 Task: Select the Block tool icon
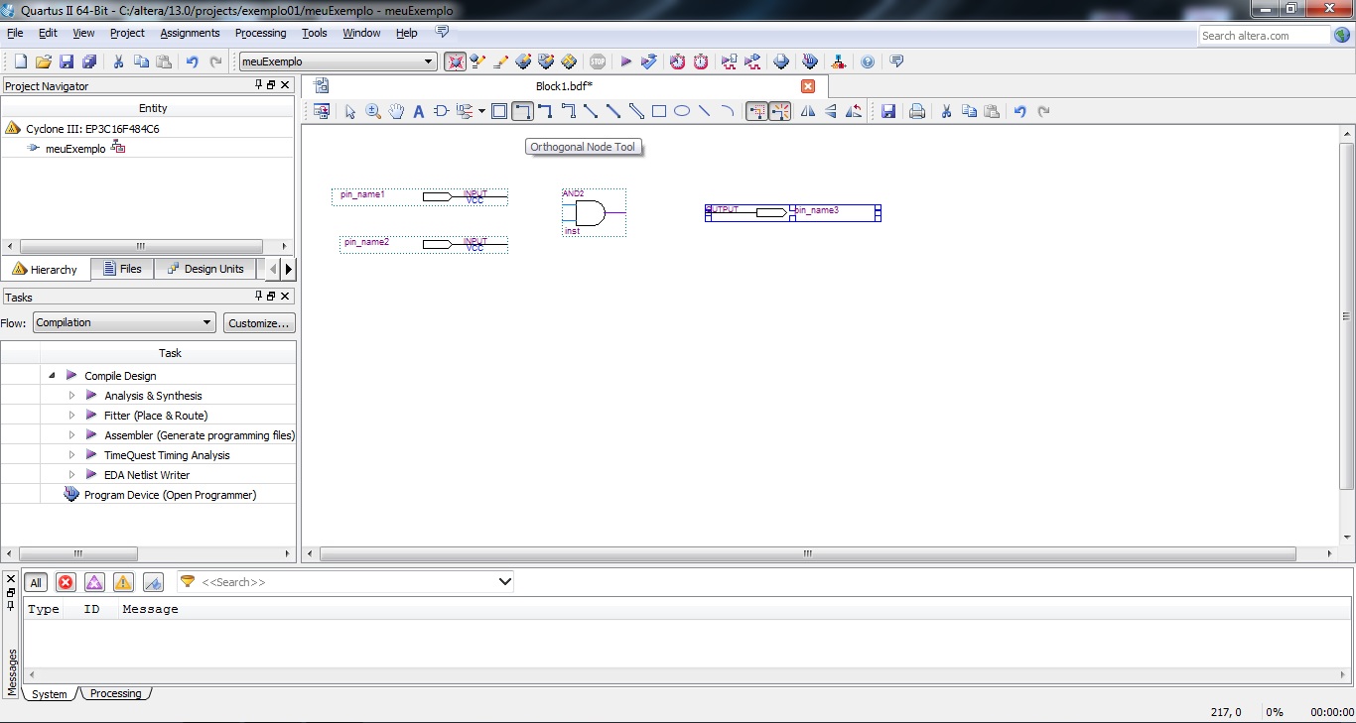pos(499,111)
